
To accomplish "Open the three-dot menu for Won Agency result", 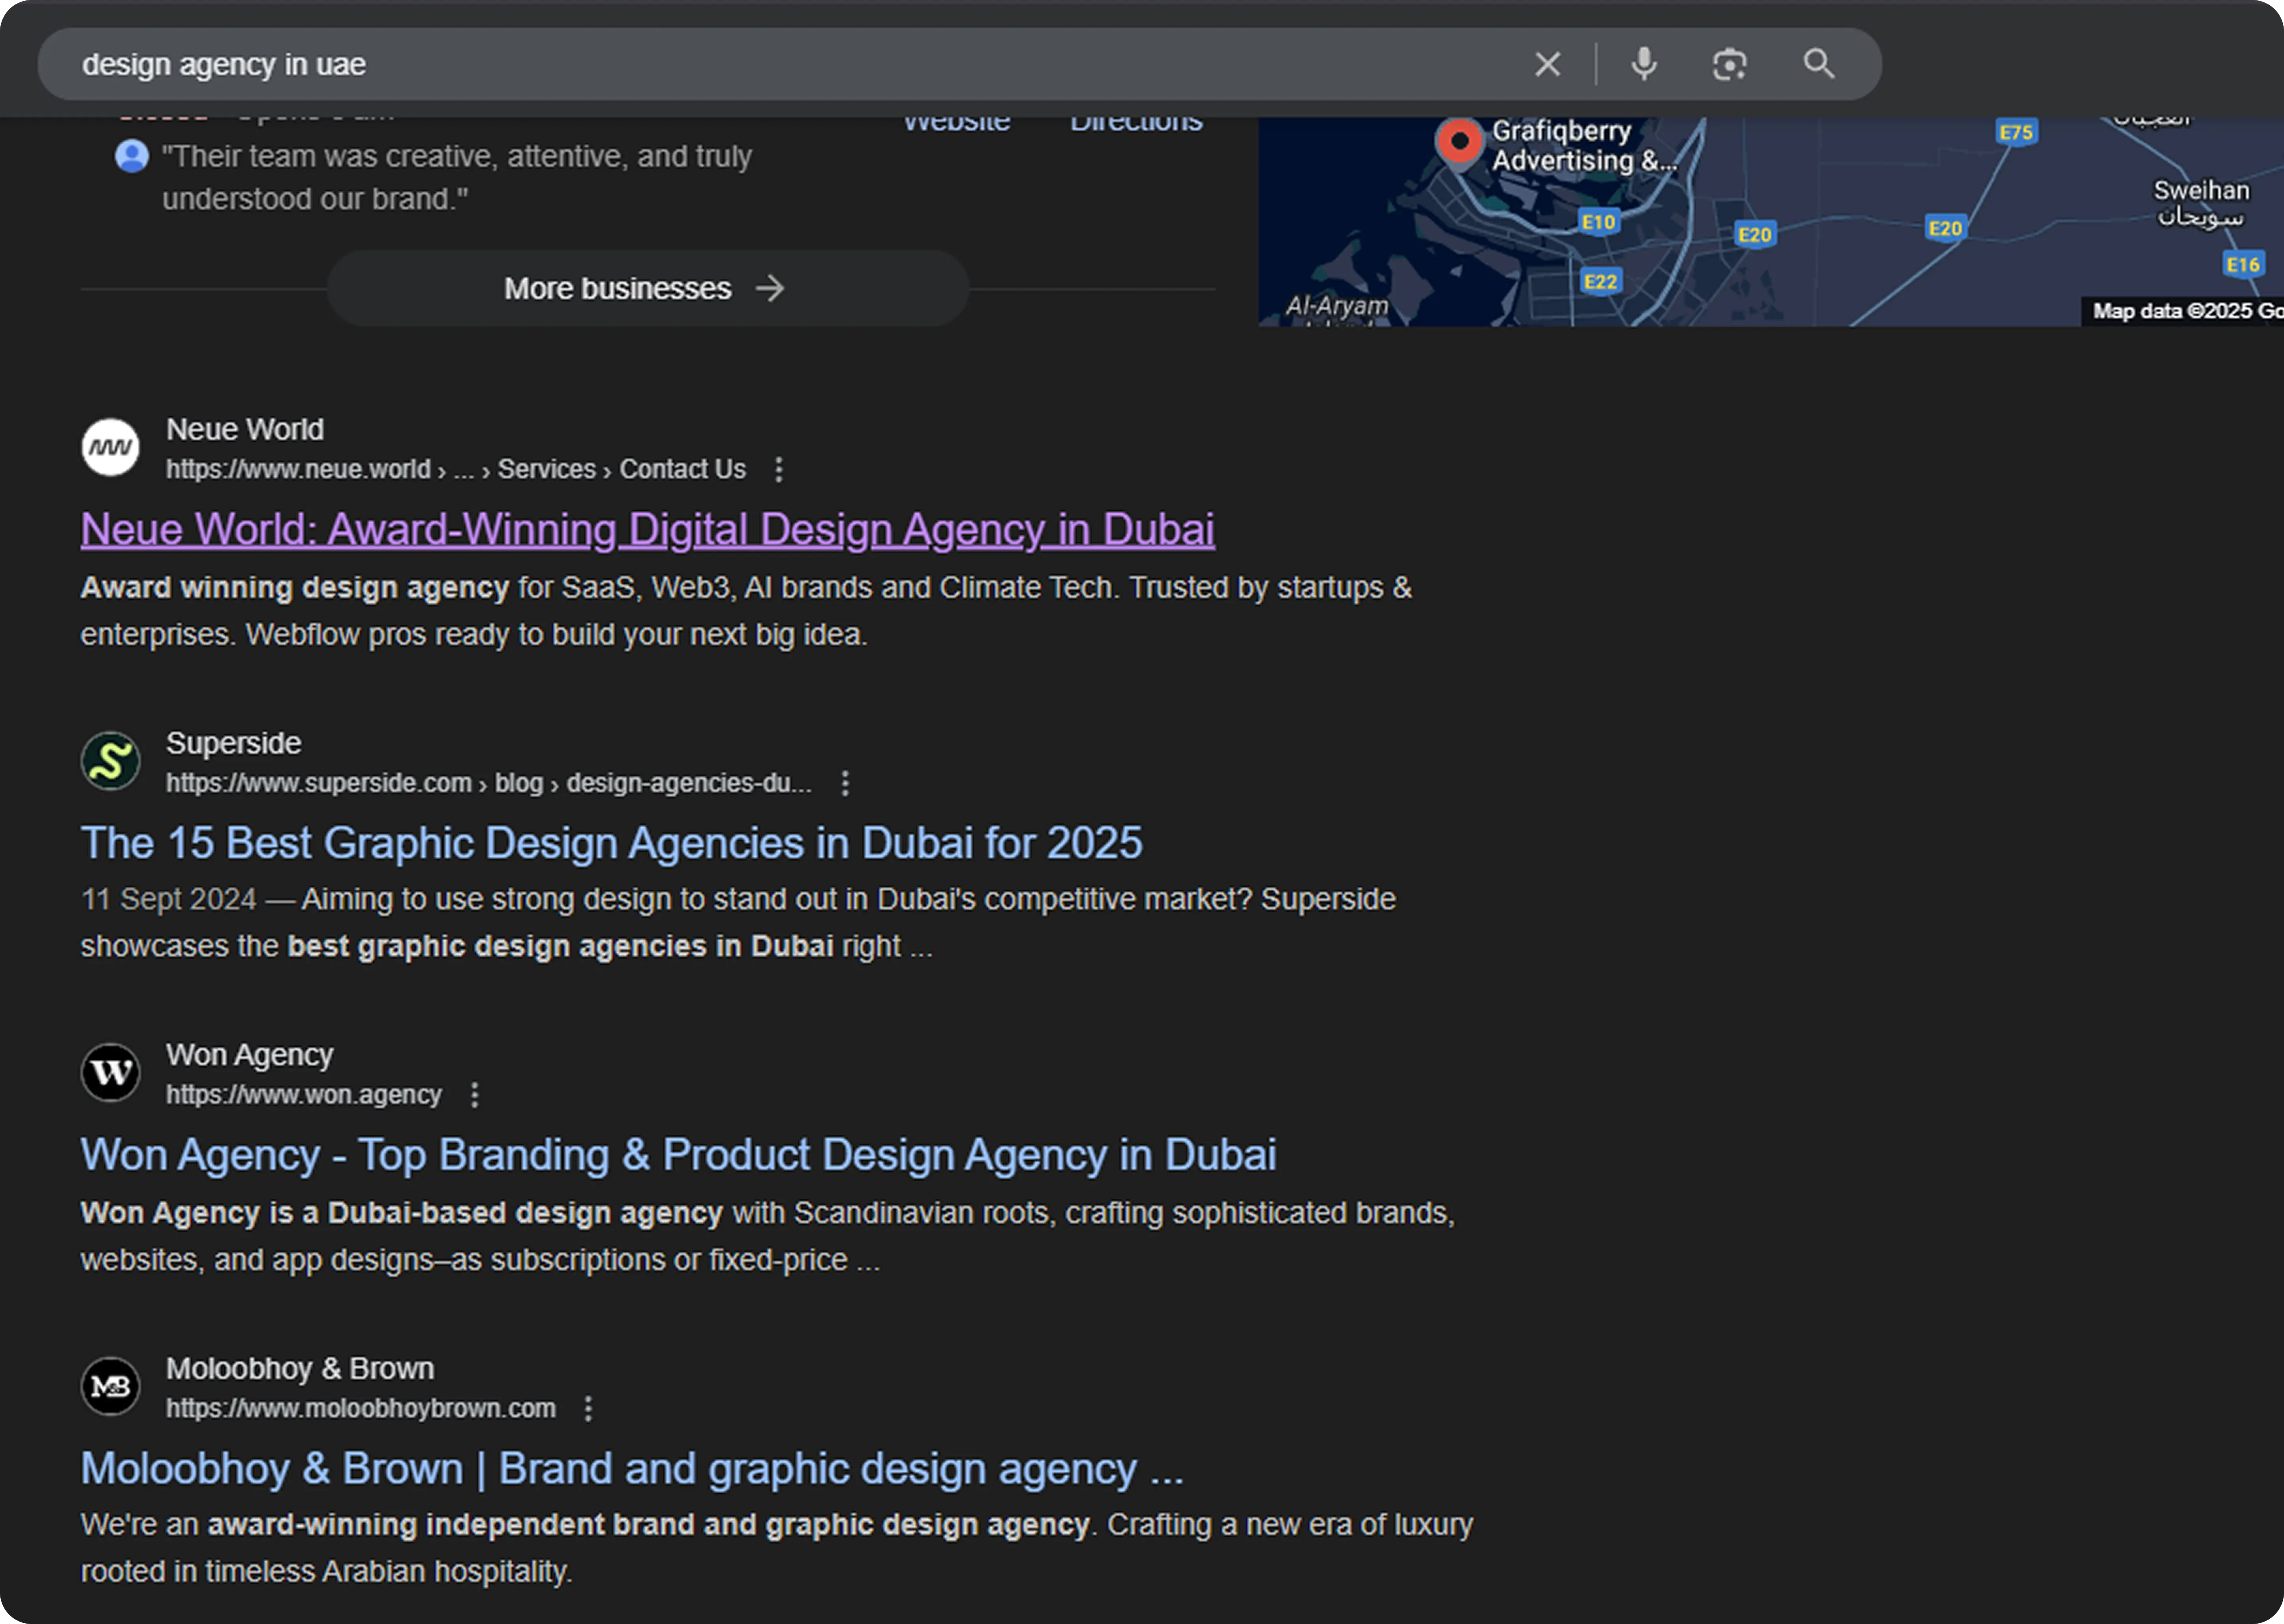I will pos(475,1095).
